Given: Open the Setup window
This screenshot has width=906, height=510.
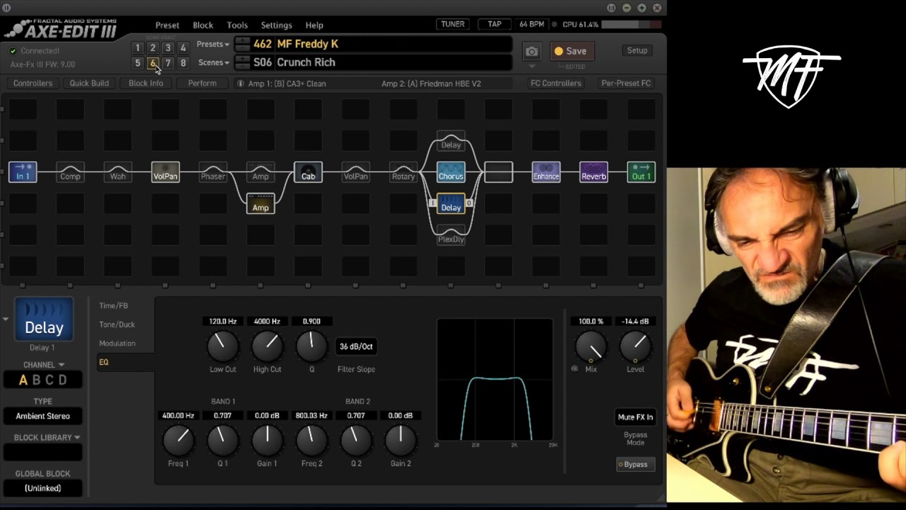Looking at the screenshot, I should click(637, 50).
